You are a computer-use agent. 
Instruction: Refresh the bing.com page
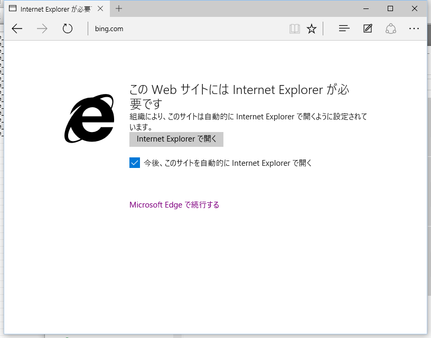[67, 29]
